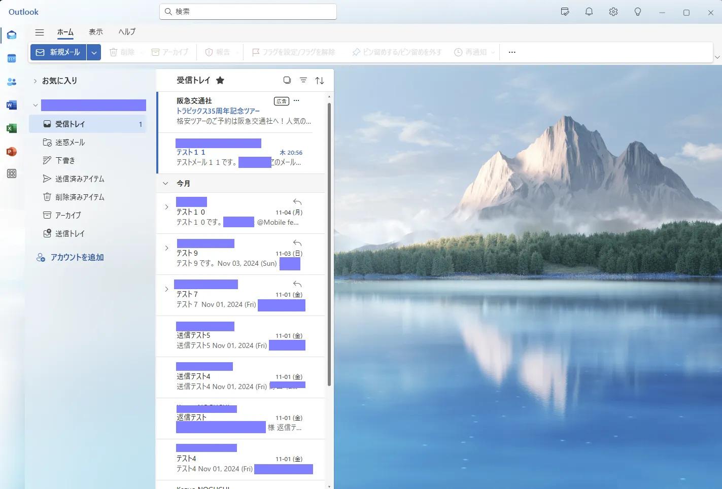722x489 pixels.
Task: Open the My Day tasks icon near top right
Action: (x=565, y=11)
